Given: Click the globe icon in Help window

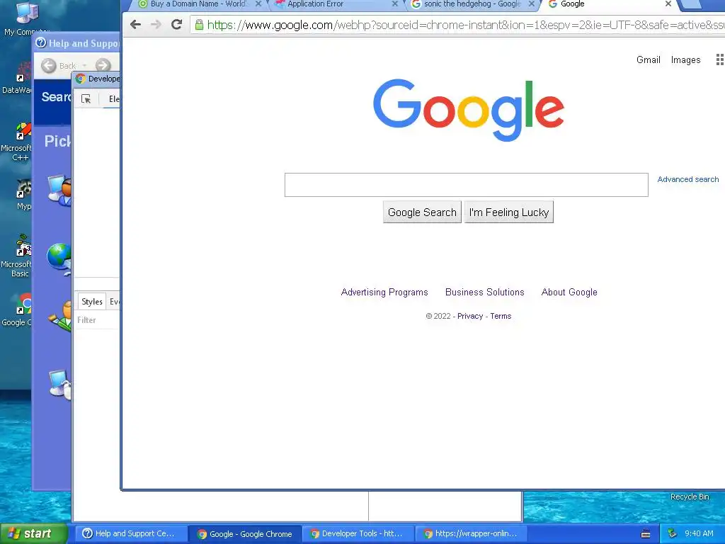Looking at the screenshot, I should pos(59,258).
